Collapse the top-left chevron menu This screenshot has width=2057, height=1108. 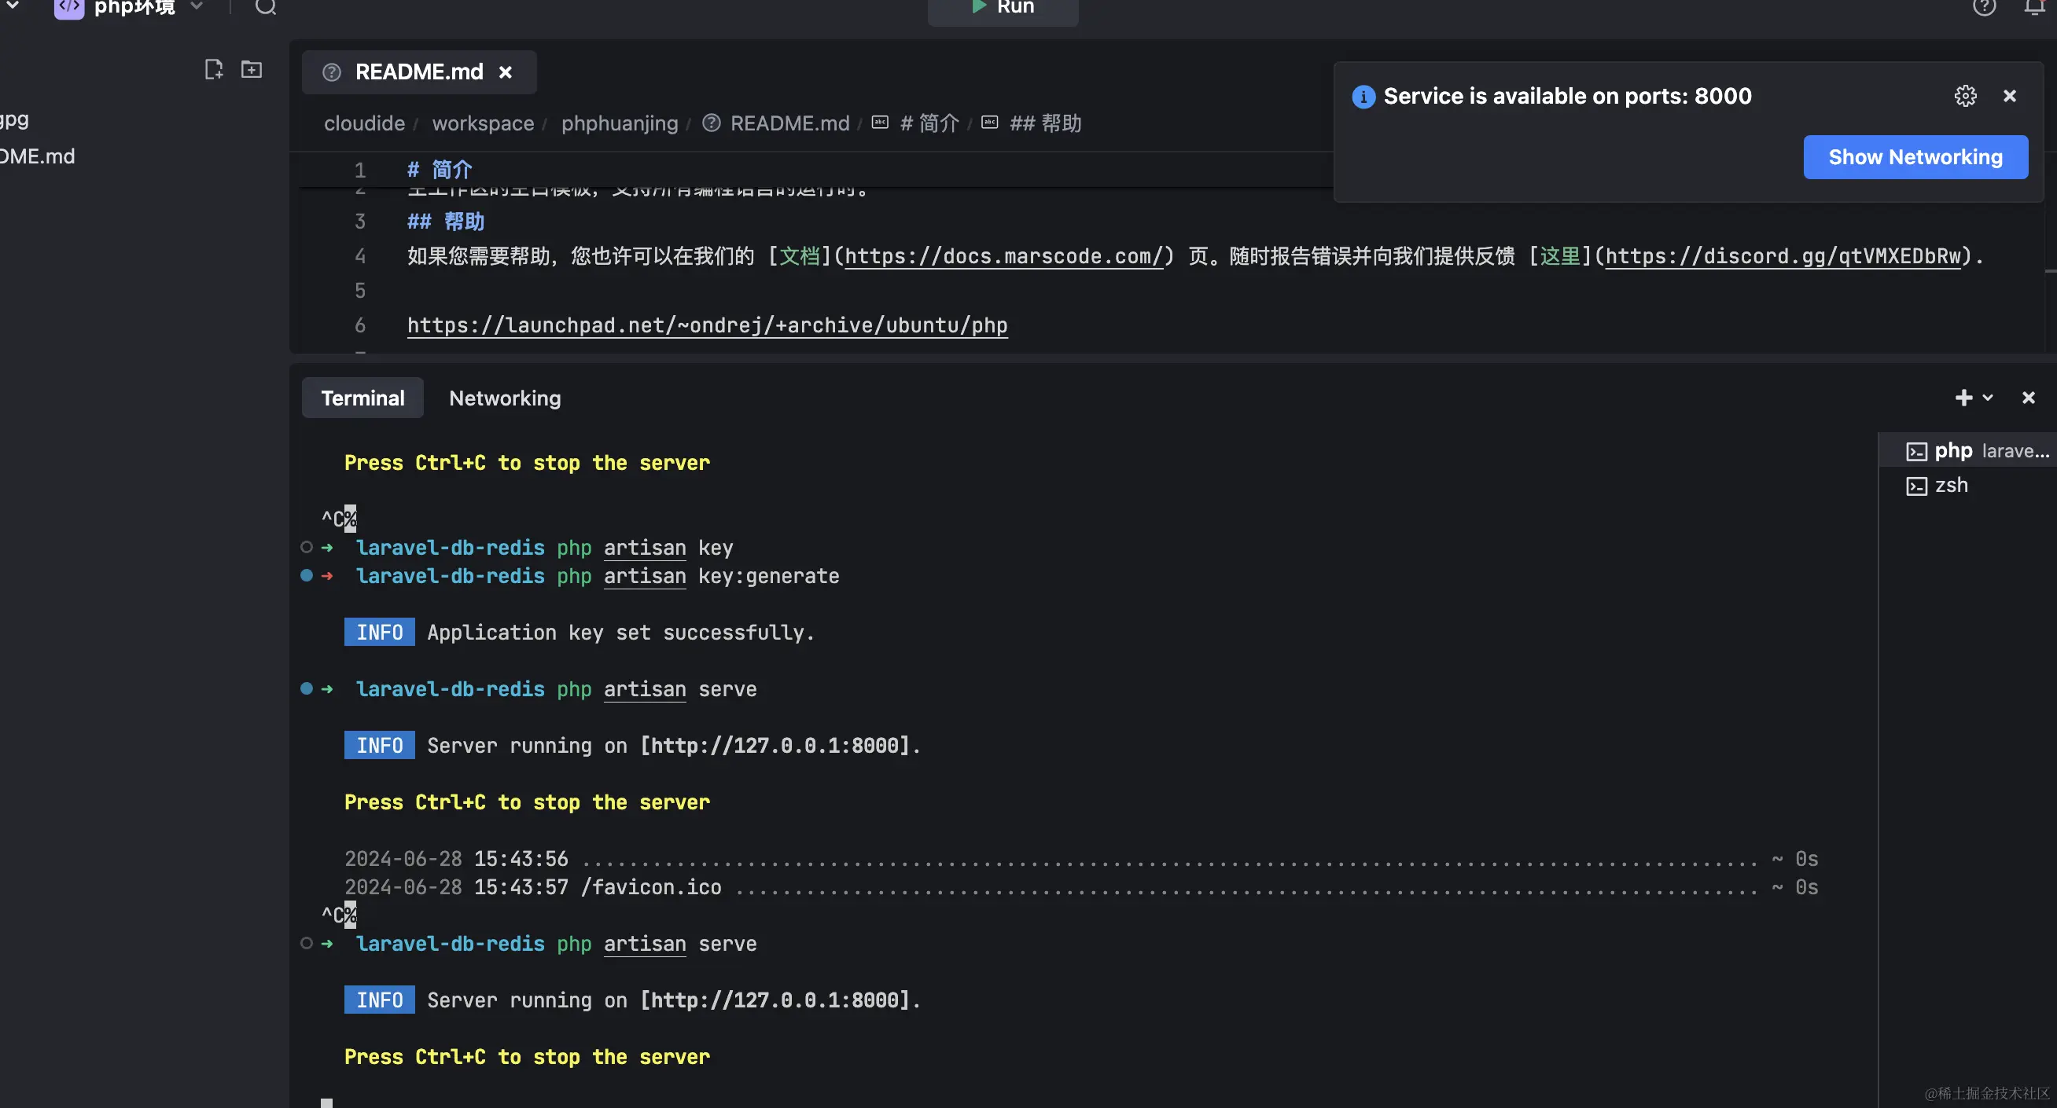[x=13, y=6]
